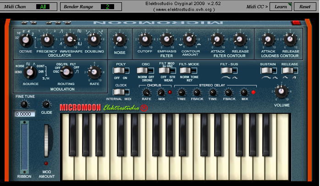Toggle the Poly off/on switch
The height and width of the screenshot is (186, 320).
tap(121, 71)
